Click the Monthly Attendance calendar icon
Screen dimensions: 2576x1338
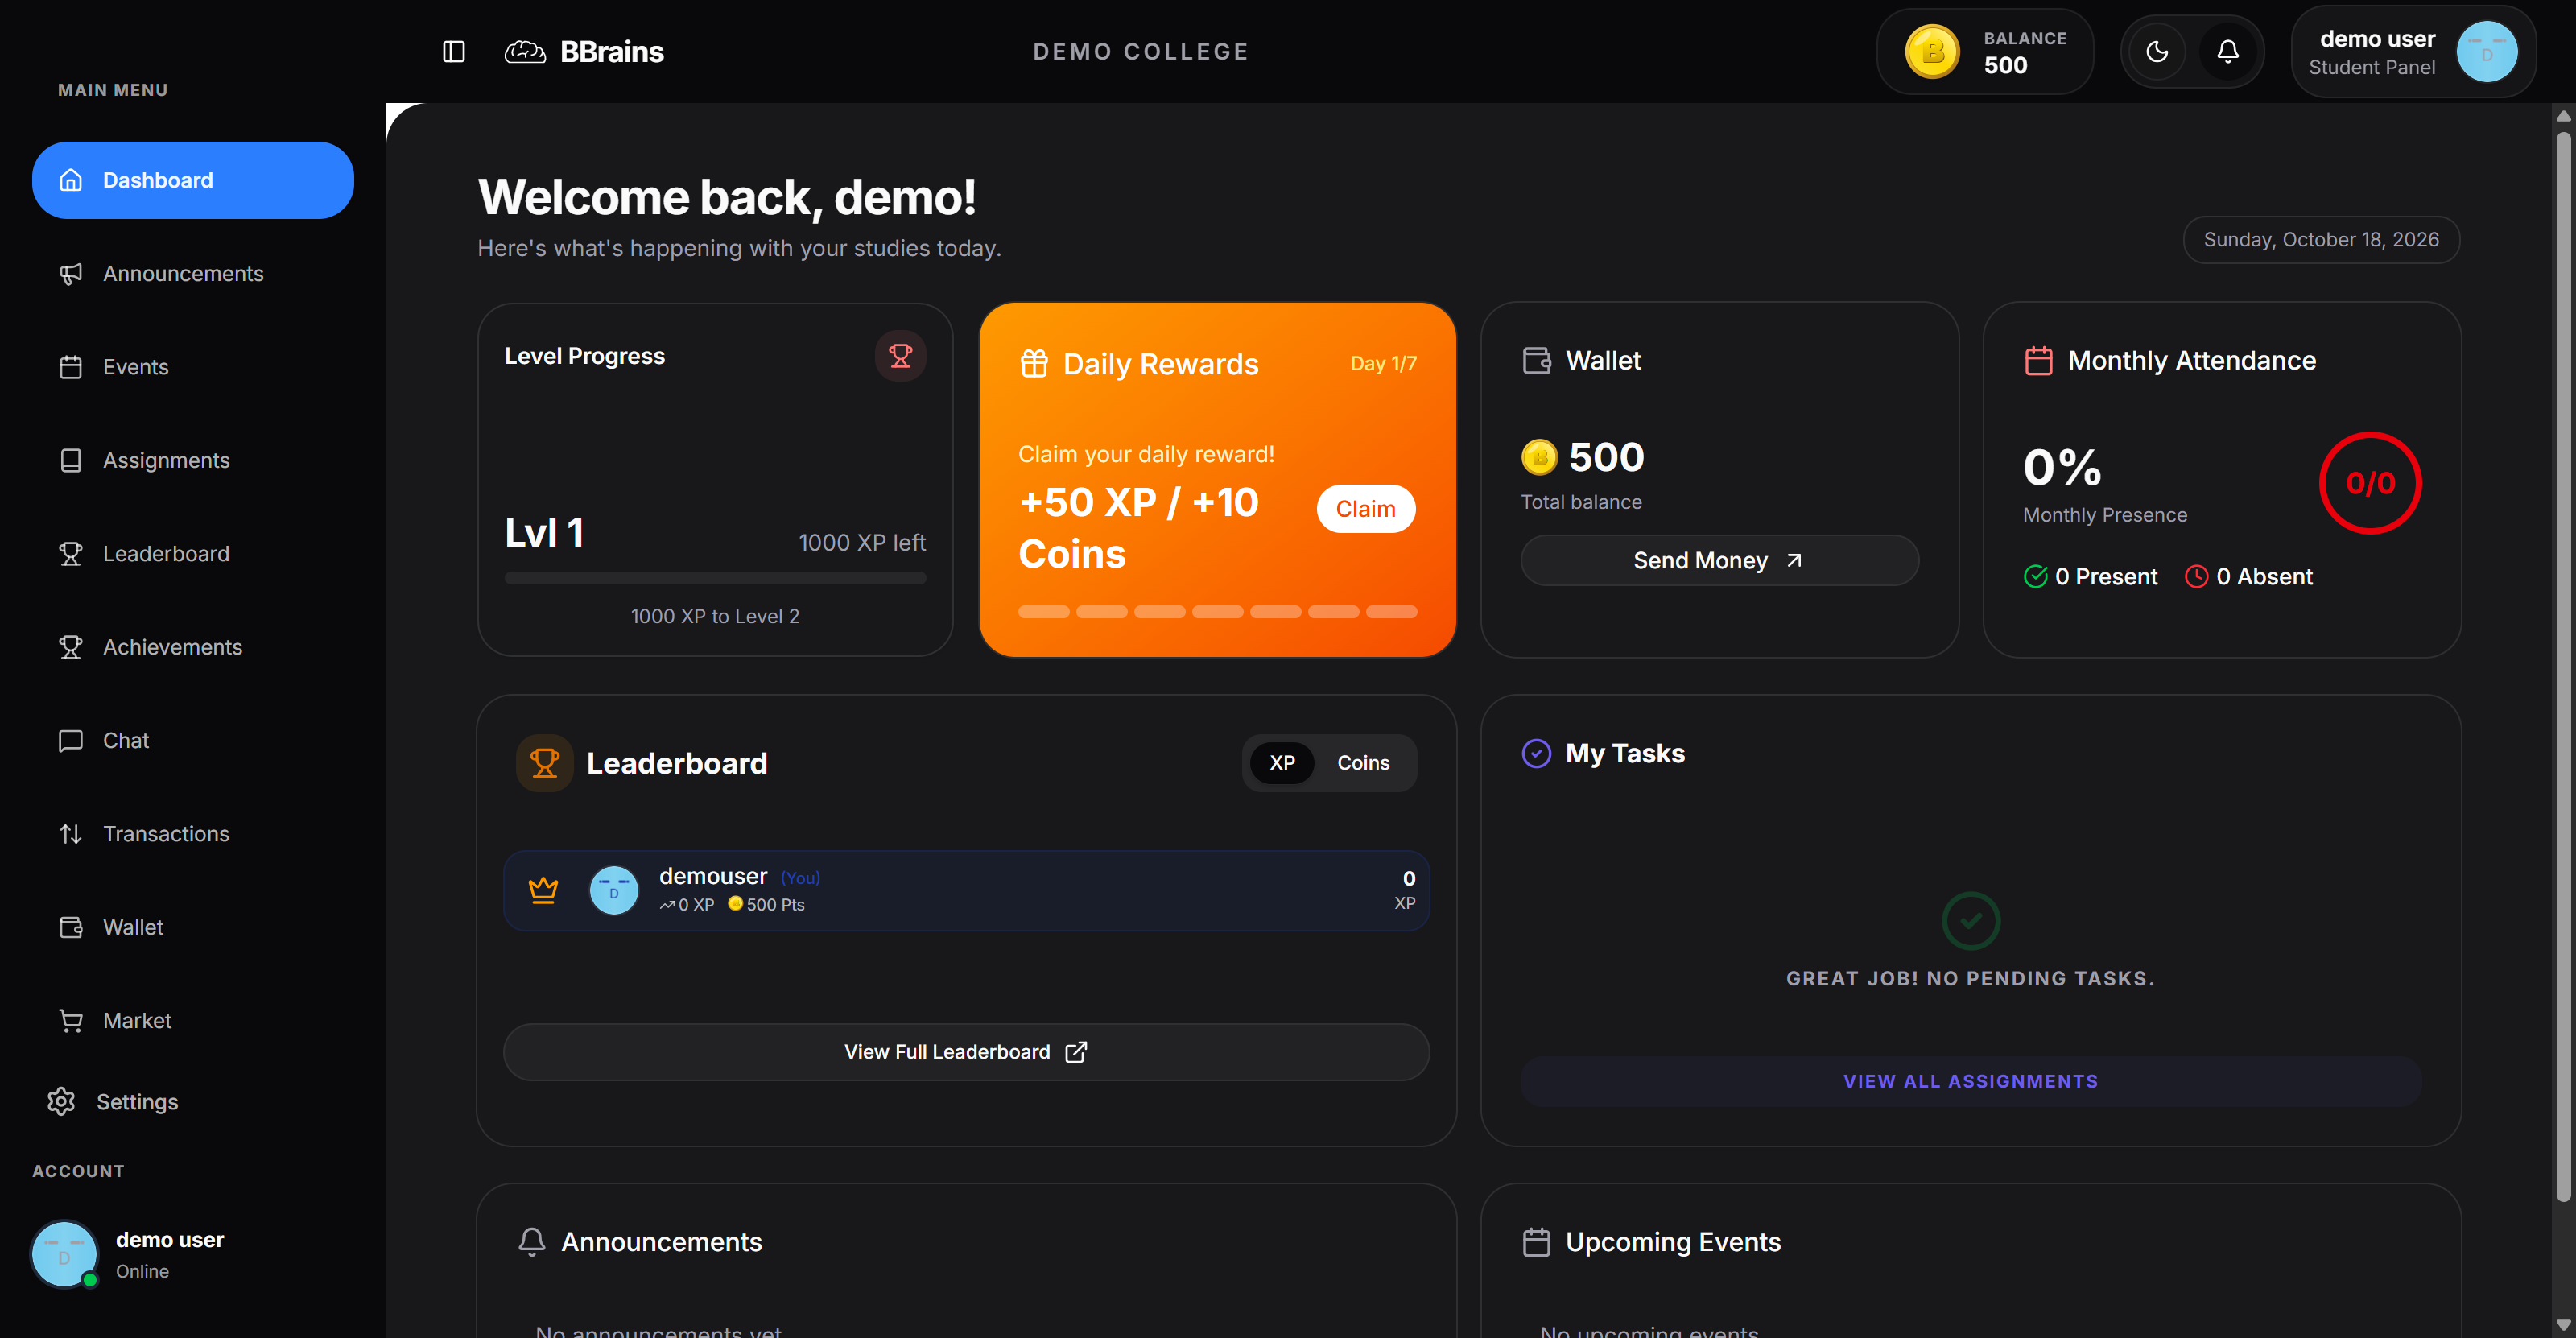pos(2038,360)
